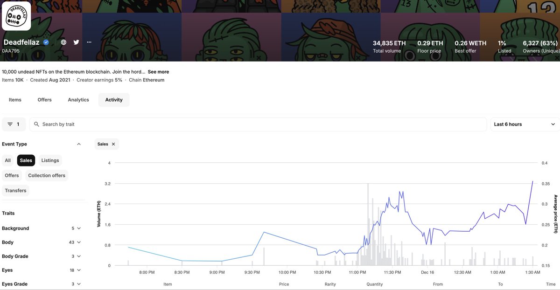Click the From column header
560x290 pixels.
438,284
